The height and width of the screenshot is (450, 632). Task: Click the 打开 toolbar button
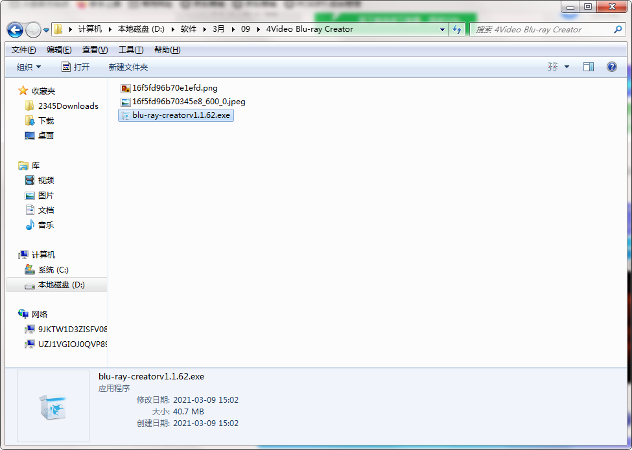(75, 67)
